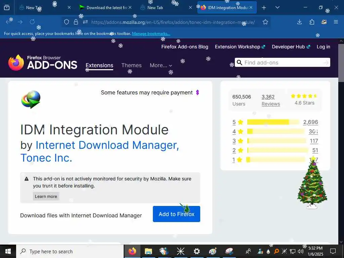
Task: Open Firefox downloads panel icon
Action: (x=299, y=22)
